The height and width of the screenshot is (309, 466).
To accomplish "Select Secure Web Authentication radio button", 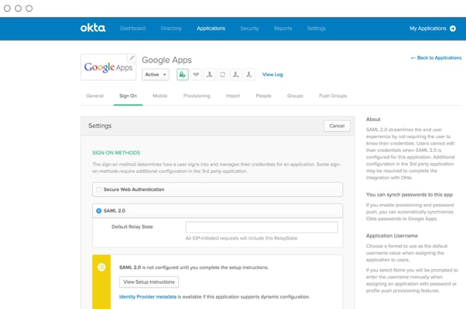I will (x=99, y=190).
